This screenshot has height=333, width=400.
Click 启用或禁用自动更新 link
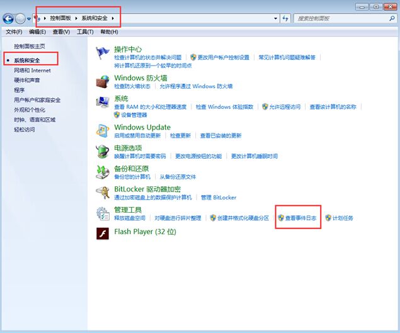(x=137, y=135)
